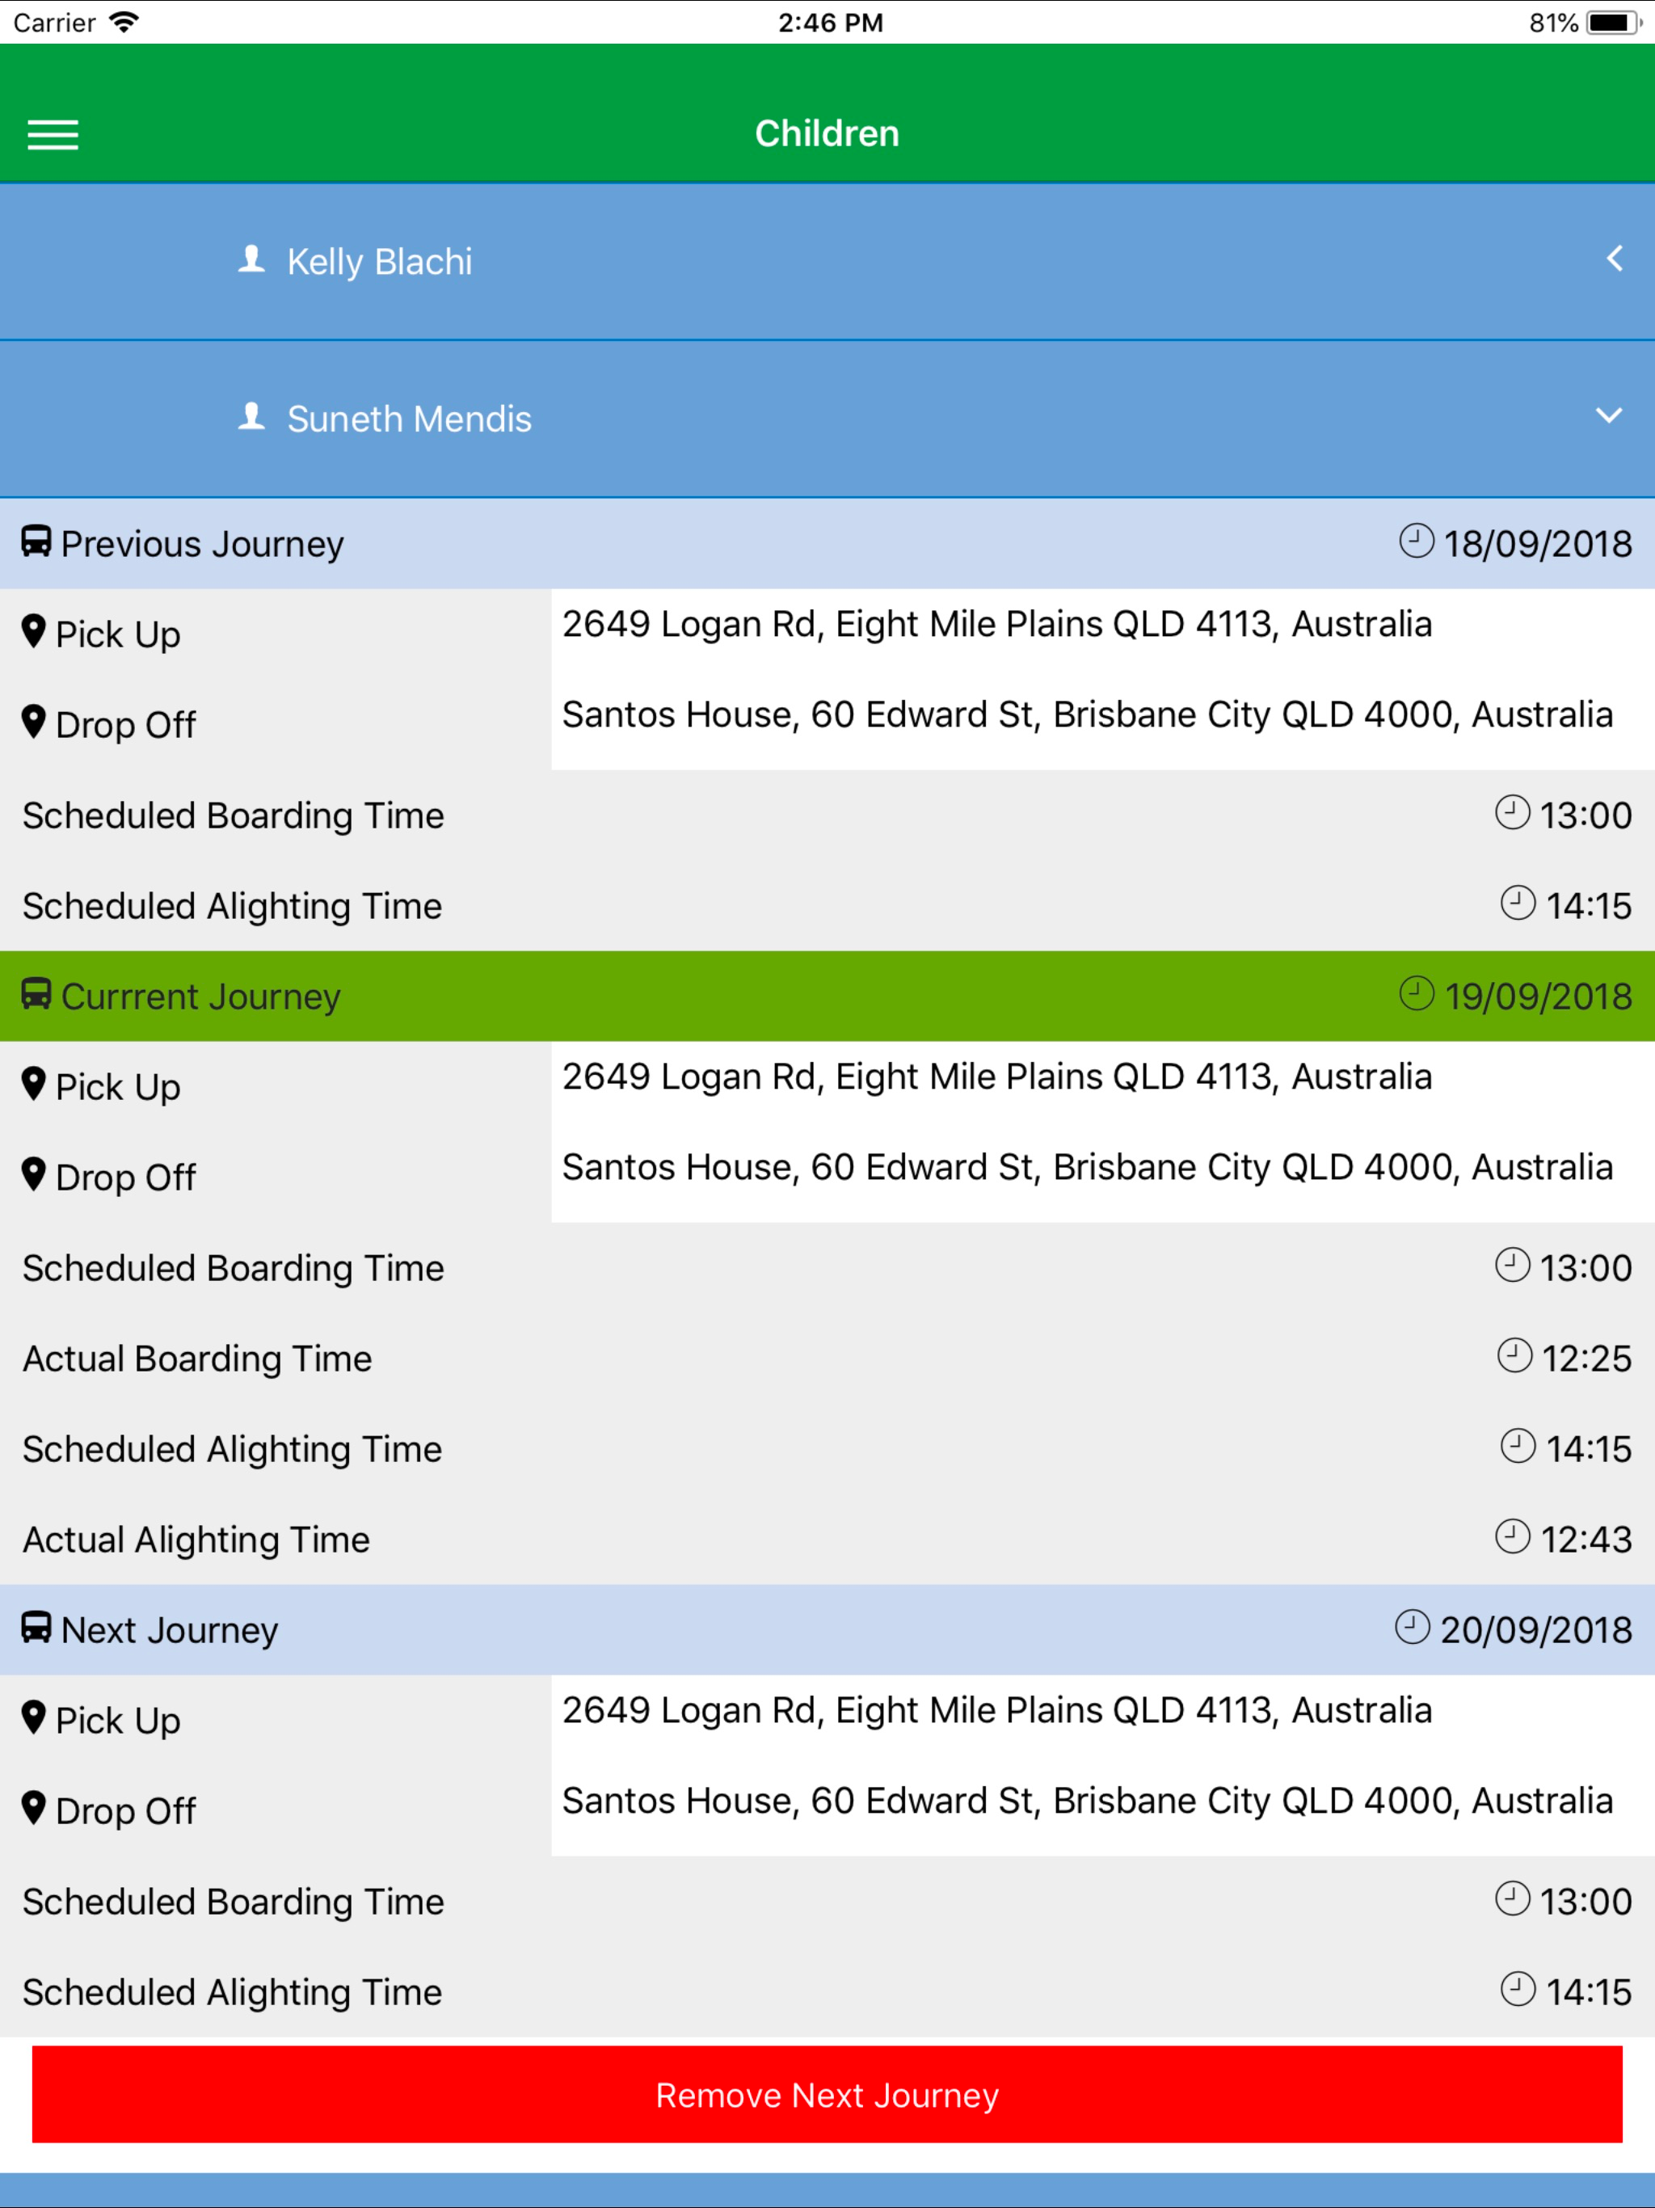
Task: Select the 19/09/2018 date
Action: tap(1538, 997)
